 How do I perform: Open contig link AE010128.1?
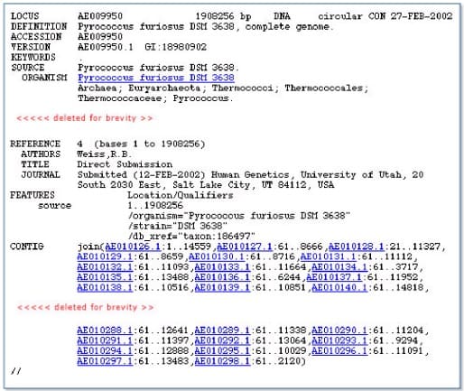[356, 247]
